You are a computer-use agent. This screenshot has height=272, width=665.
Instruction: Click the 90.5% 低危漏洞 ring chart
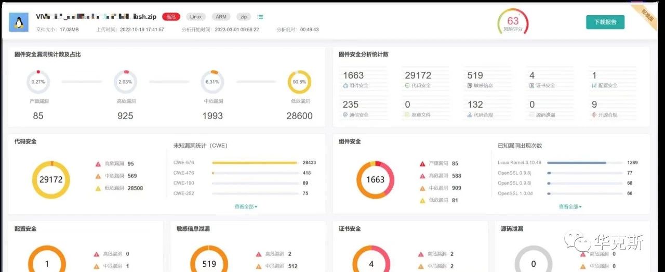(x=299, y=82)
